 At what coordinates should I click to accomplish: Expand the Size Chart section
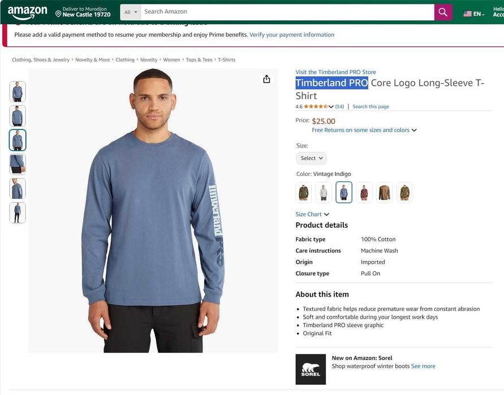pos(312,214)
